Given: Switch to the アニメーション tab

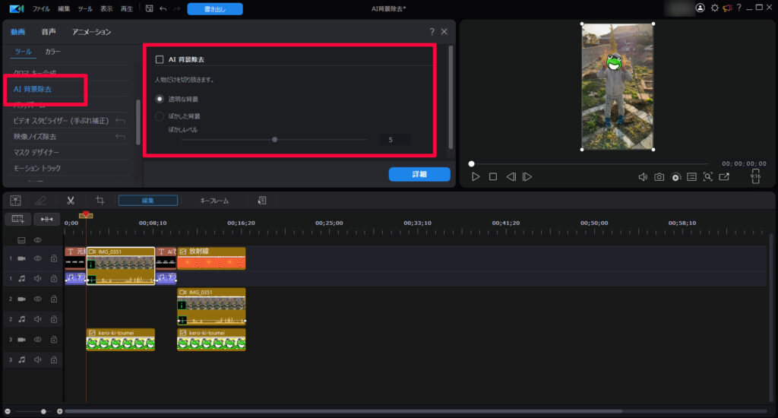Looking at the screenshot, I should coord(91,32).
